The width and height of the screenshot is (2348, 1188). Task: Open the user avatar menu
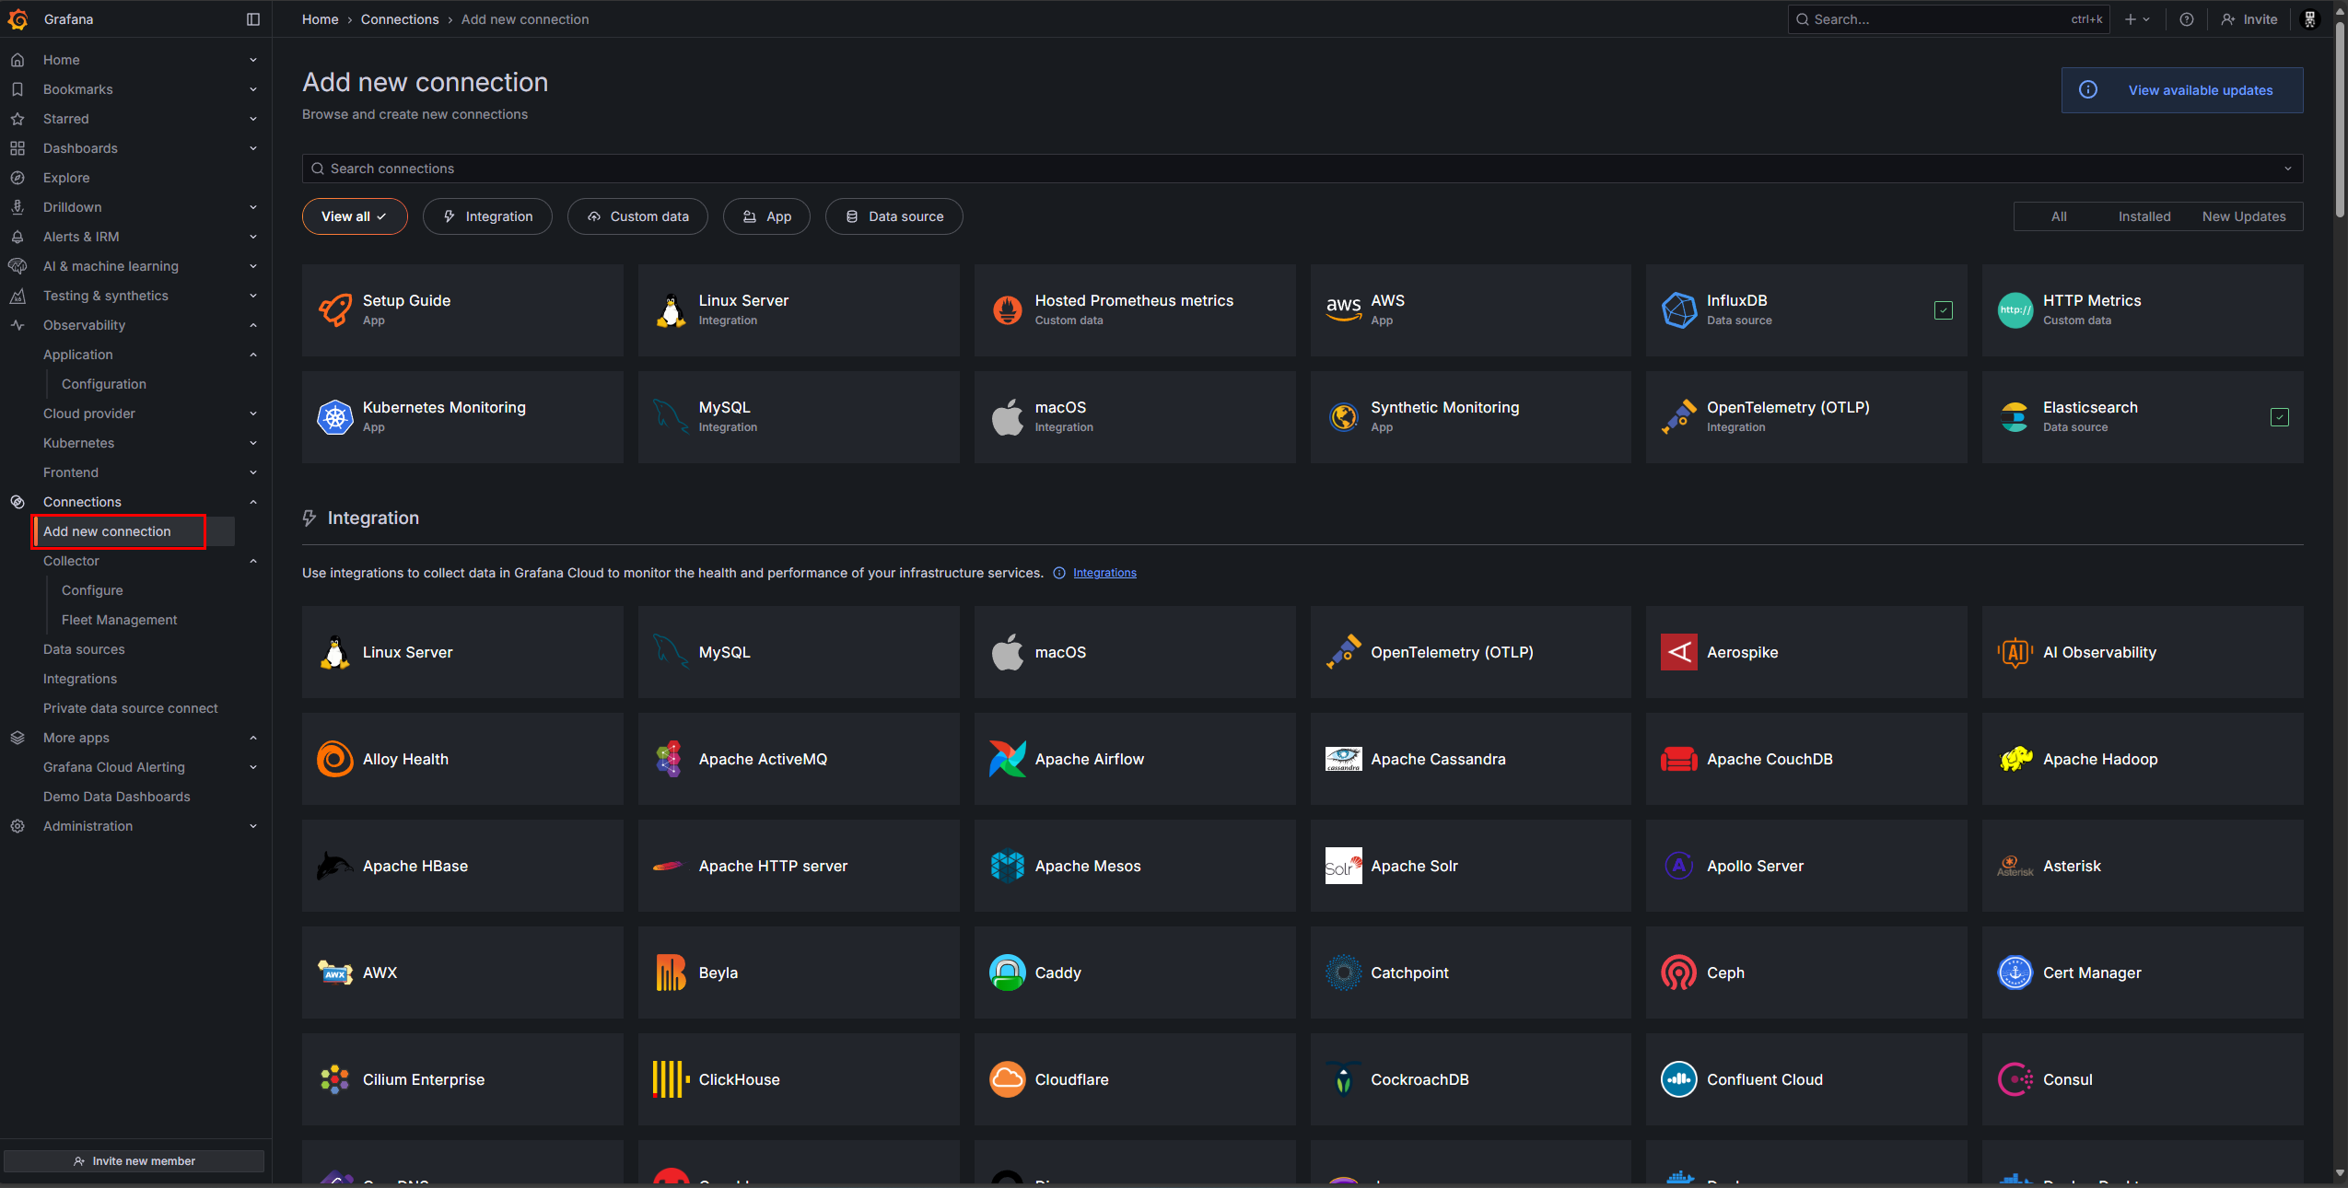[x=2309, y=19]
